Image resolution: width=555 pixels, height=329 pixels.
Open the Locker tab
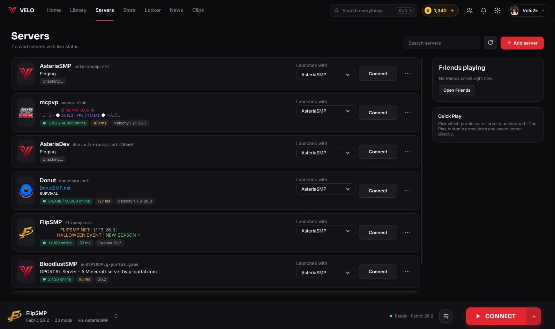pos(153,10)
